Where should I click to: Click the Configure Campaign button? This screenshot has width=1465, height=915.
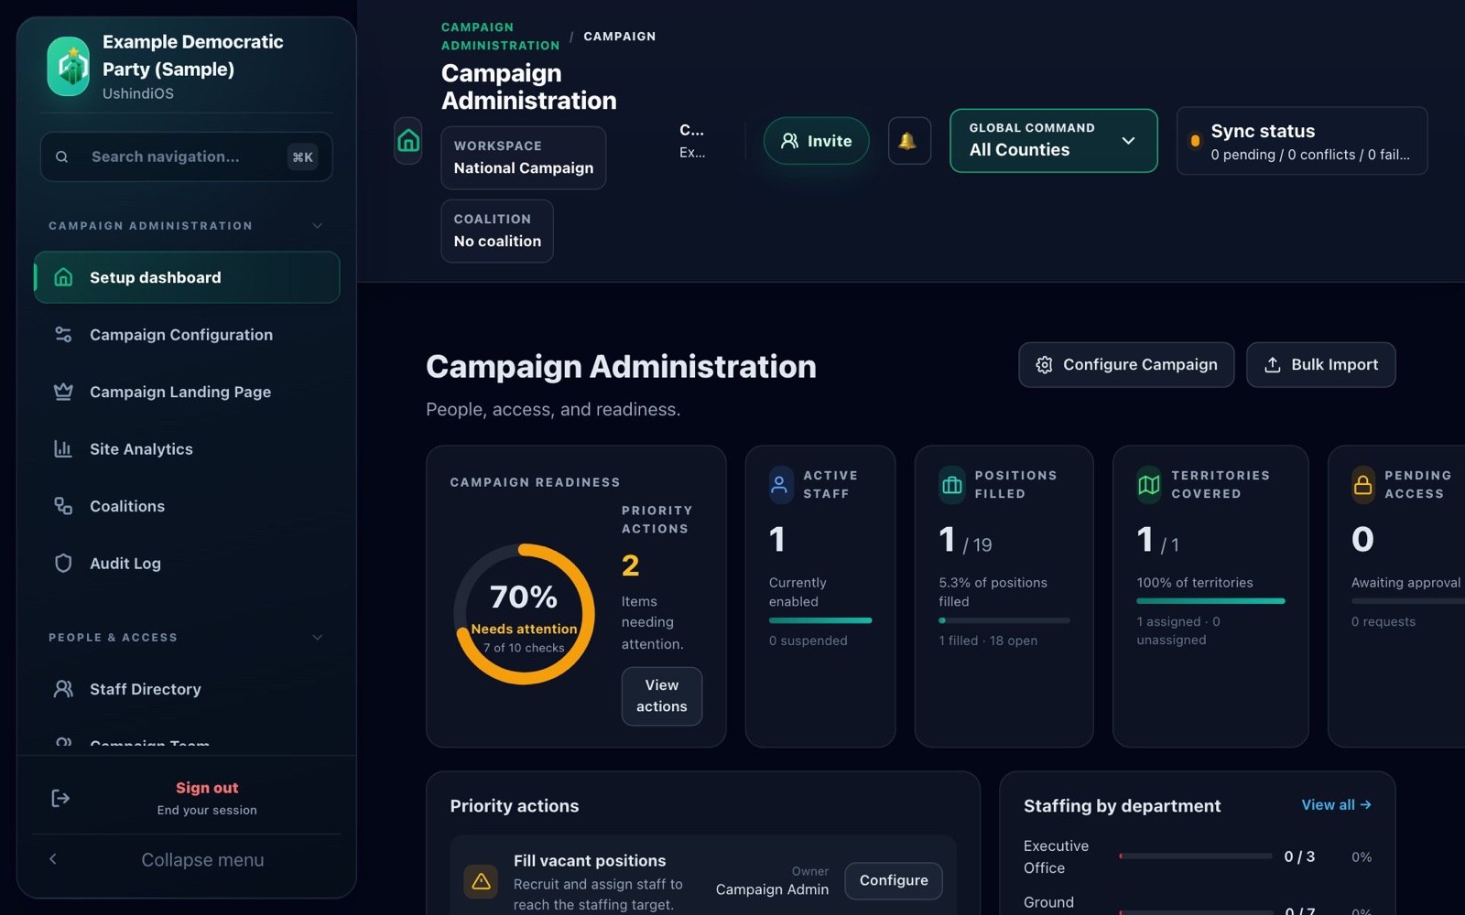(1126, 365)
